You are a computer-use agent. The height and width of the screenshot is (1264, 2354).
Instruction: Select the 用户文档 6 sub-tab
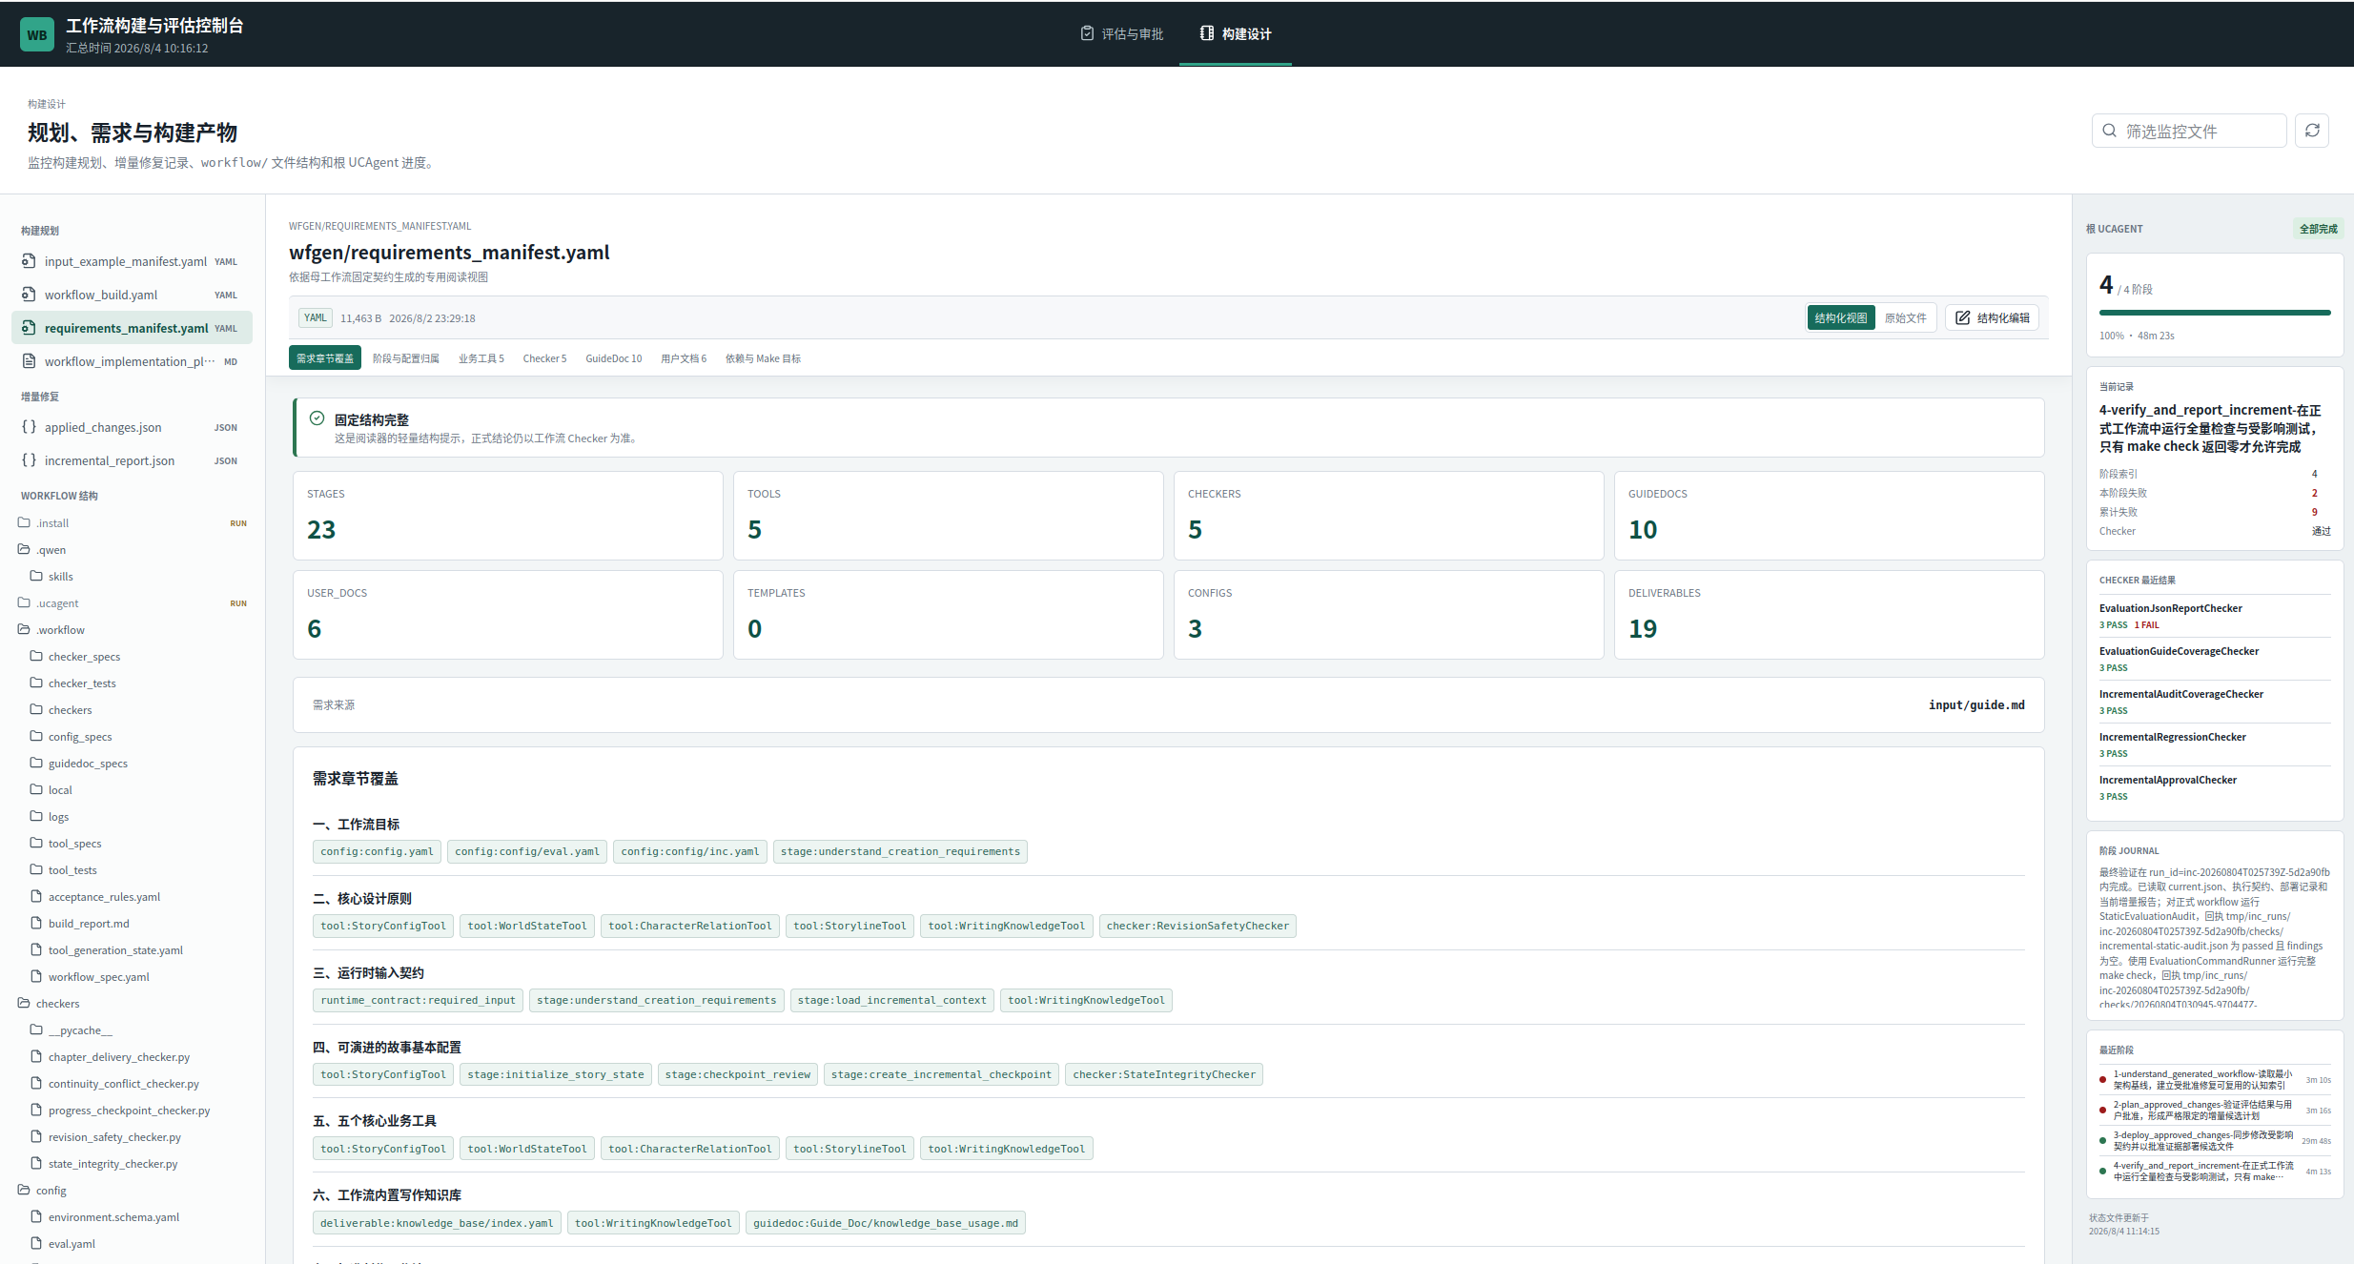click(x=684, y=358)
